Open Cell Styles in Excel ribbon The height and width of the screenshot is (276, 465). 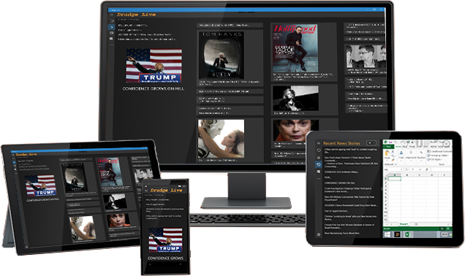coord(435,159)
